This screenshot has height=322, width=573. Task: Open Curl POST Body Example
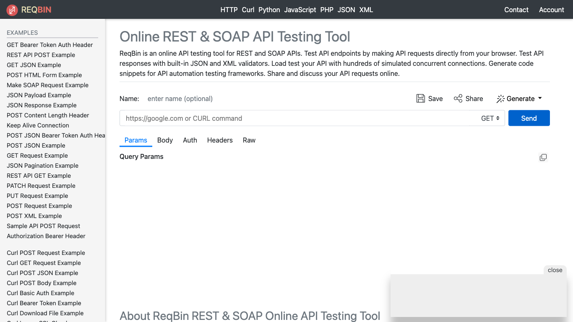(42, 283)
